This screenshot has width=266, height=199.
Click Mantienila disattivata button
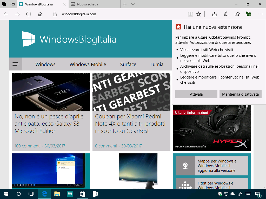pos(240,94)
